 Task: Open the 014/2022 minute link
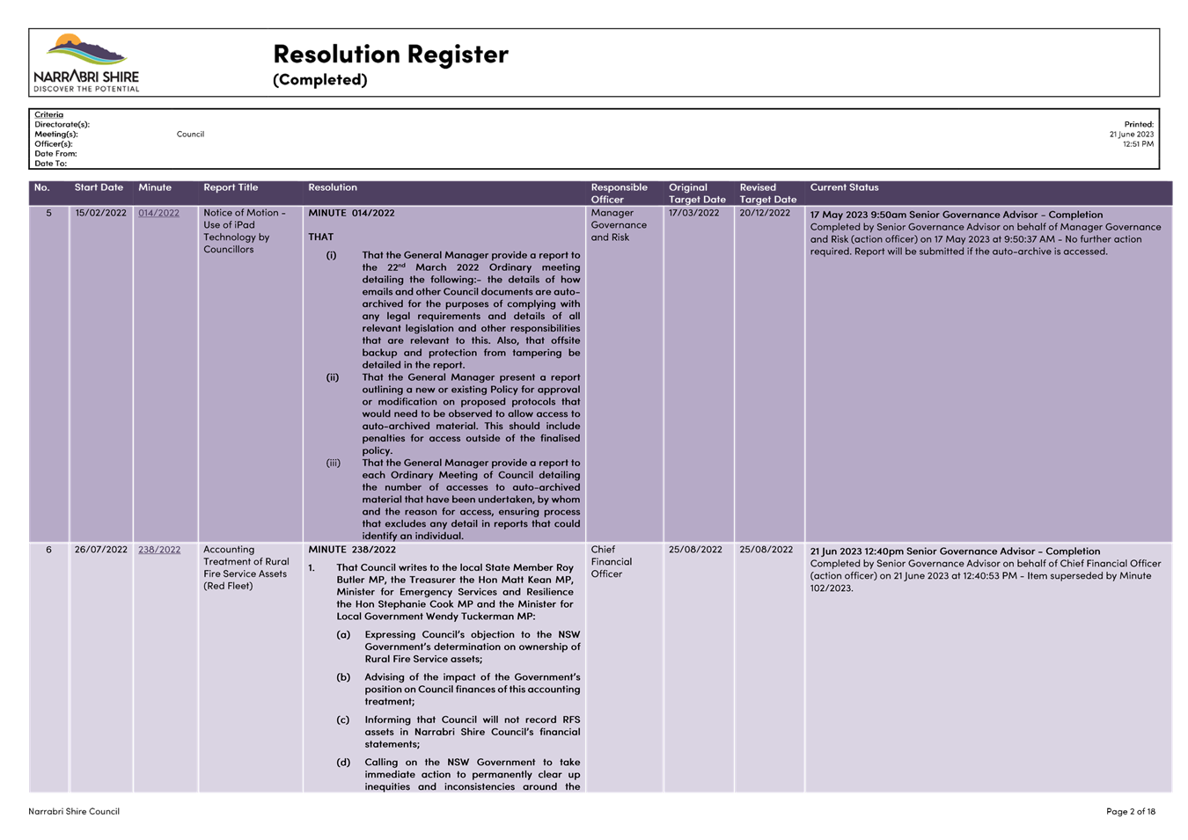[x=158, y=213]
